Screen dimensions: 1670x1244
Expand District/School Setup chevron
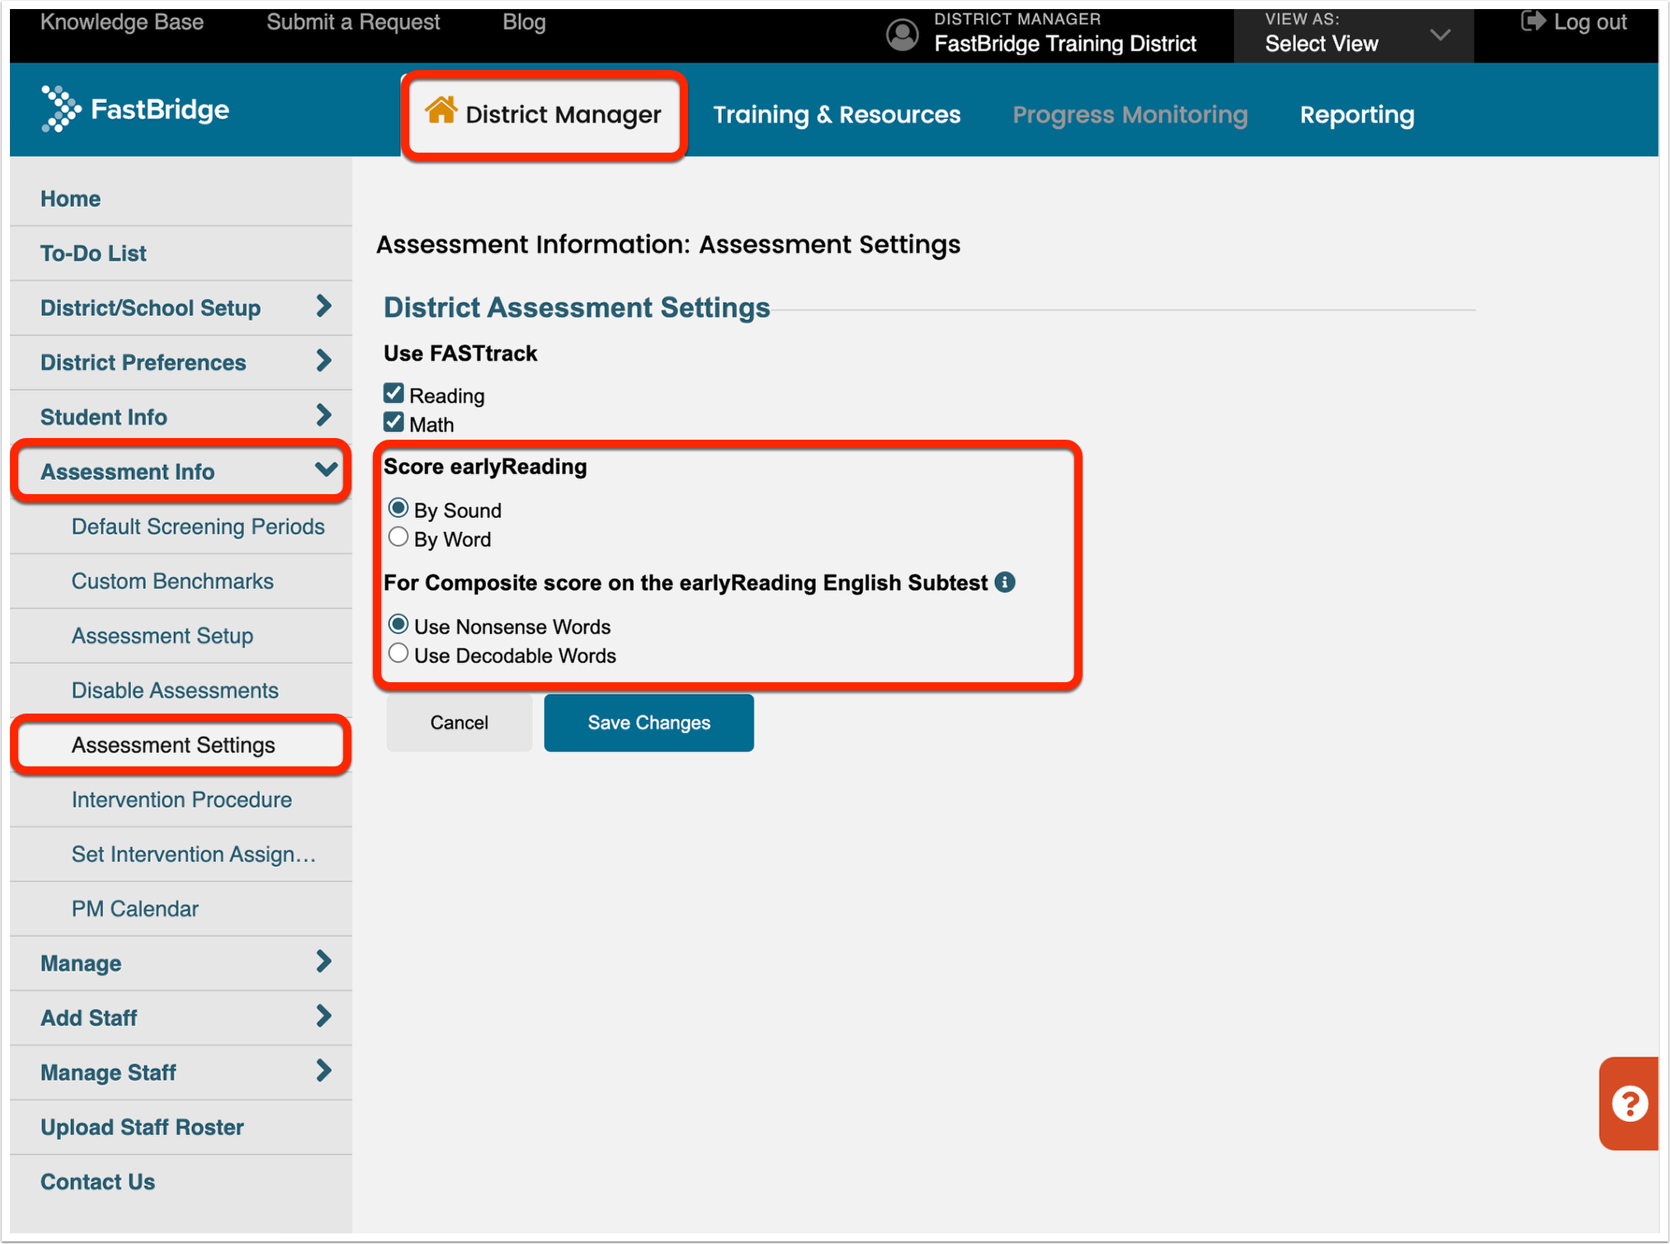(x=324, y=307)
